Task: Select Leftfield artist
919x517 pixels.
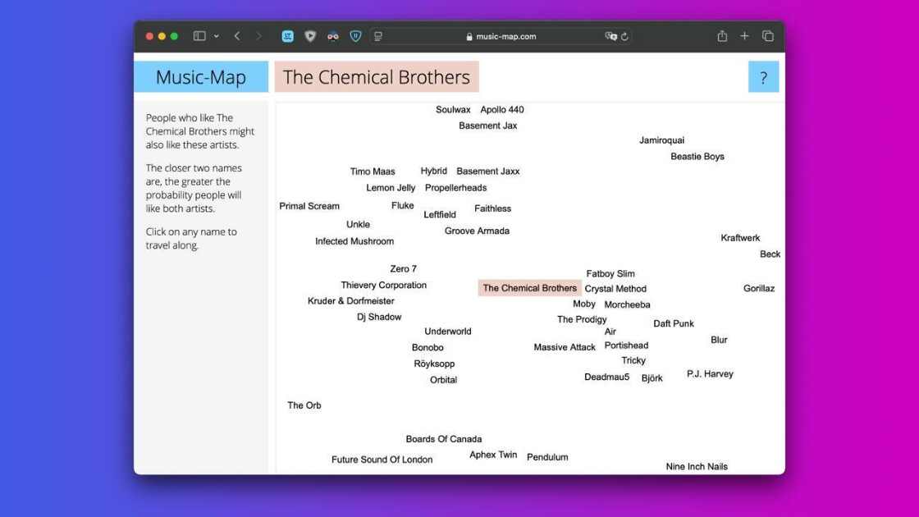Action: click(x=440, y=214)
